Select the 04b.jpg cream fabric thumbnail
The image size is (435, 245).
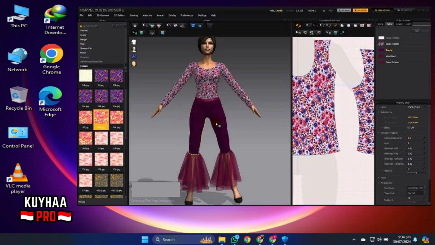click(86, 76)
